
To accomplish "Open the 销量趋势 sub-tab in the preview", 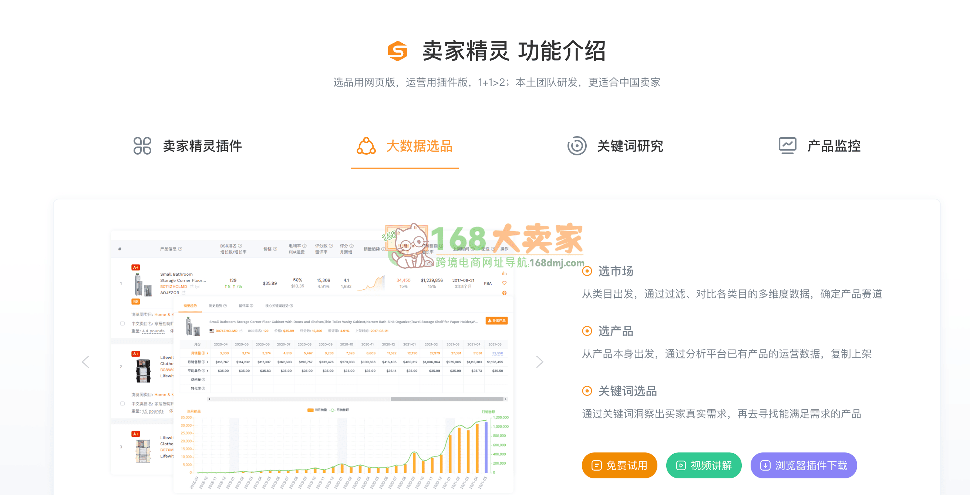I will pos(190,306).
